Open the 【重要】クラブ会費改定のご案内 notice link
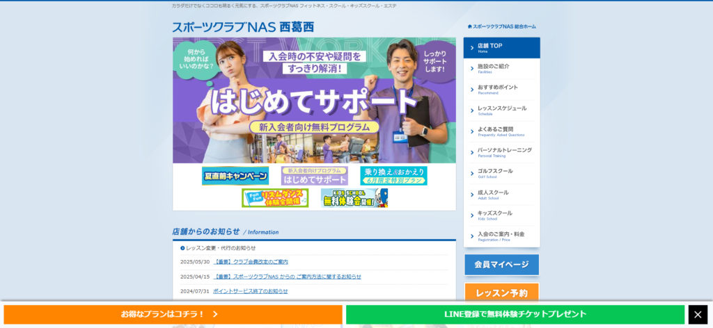Viewport: 713px width, 328px height. point(251,262)
